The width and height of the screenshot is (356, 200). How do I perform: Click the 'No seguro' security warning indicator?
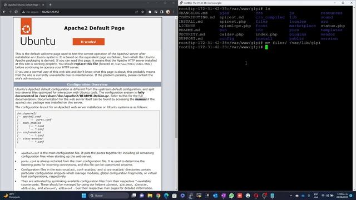[30, 12]
